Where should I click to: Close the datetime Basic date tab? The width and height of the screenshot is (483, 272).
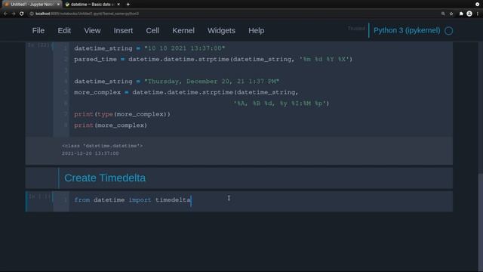tap(118, 5)
